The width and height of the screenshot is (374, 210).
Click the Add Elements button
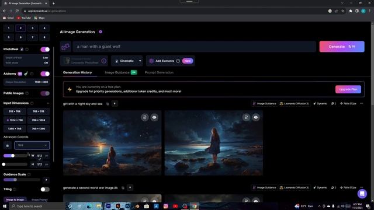(170, 61)
